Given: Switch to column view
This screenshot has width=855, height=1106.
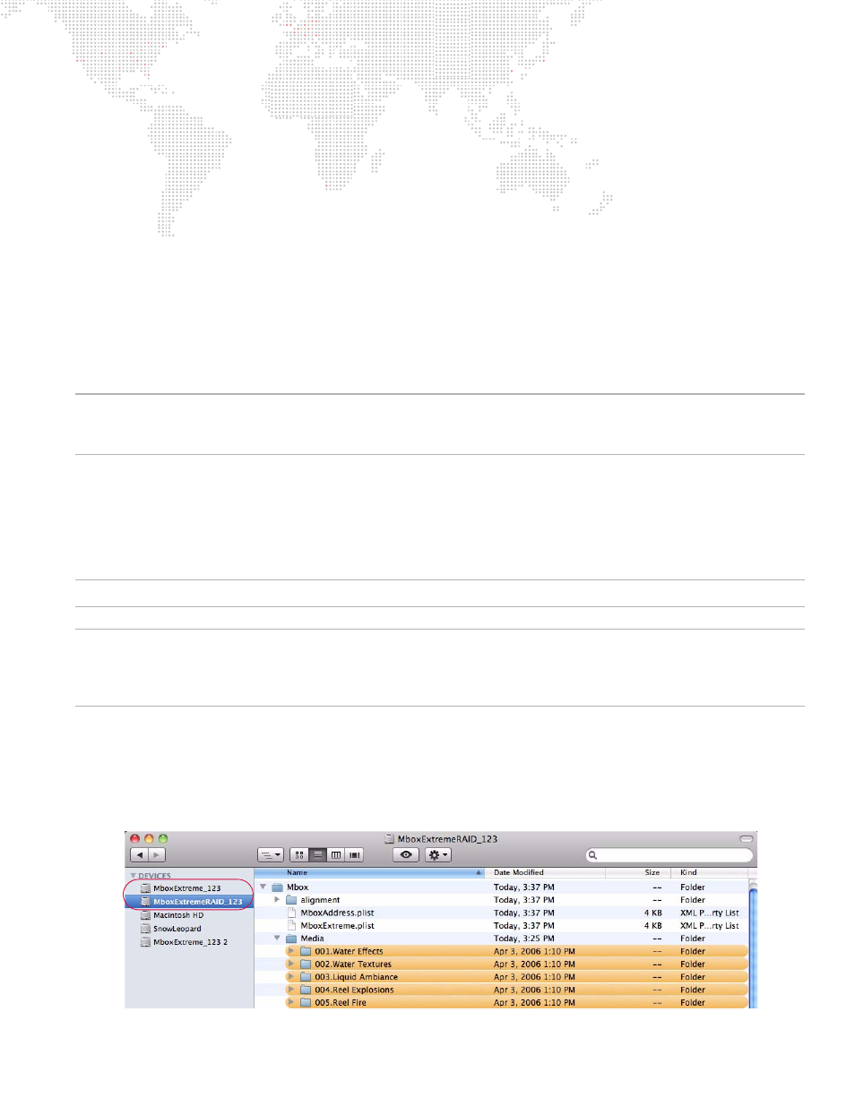Looking at the screenshot, I should click(336, 855).
